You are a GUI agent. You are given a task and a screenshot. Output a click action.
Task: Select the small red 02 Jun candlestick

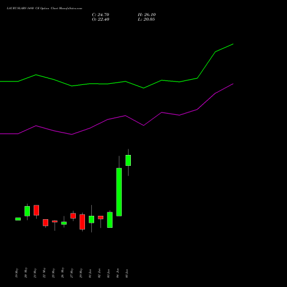pos(100,218)
